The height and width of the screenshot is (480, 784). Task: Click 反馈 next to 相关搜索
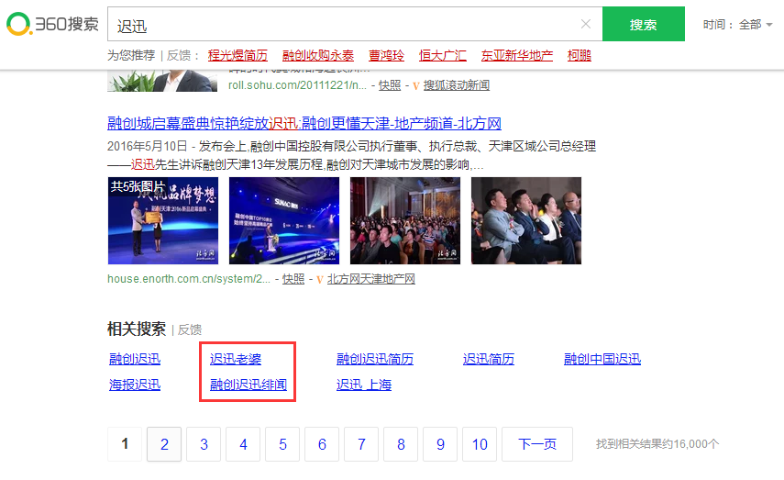(190, 329)
